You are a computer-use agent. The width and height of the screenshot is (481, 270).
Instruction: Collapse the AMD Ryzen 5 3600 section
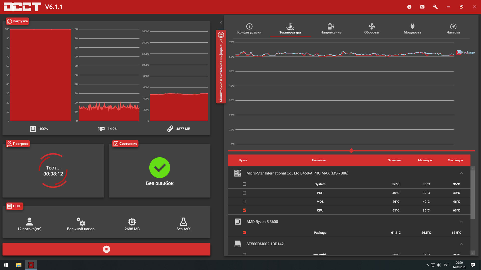[461, 222]
